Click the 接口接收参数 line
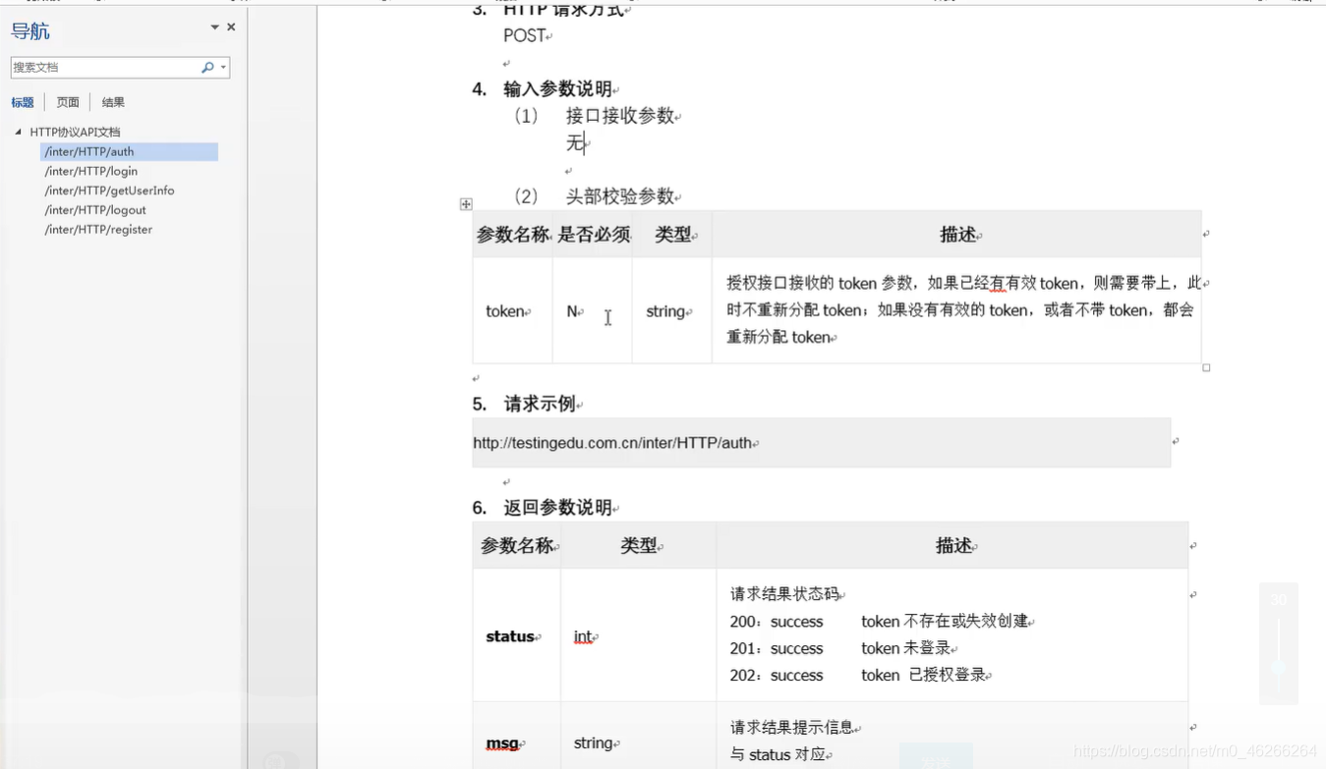This screenshot has width=1326, height=769. pos(620,116)
